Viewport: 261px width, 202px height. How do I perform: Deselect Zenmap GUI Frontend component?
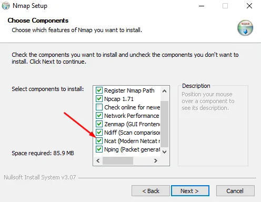(99, 124)
